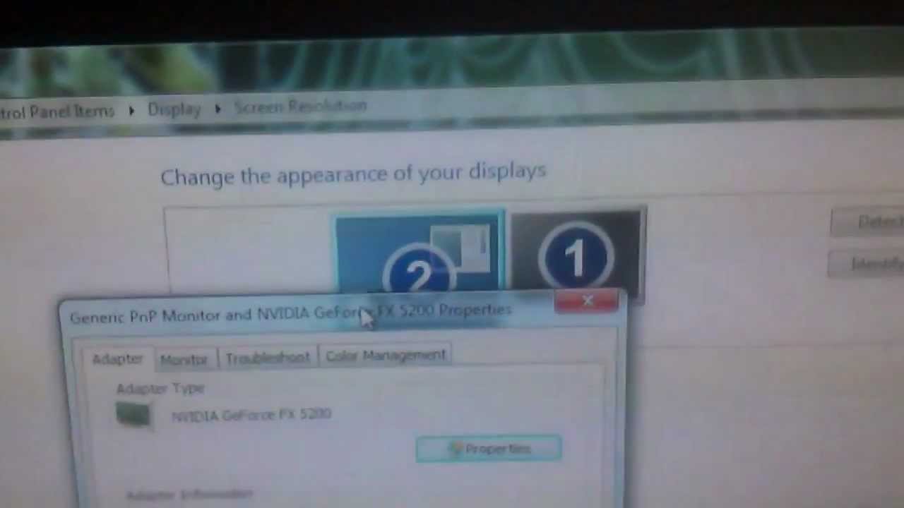
Task: Click the adapter Properties button
Action: tap(489, 449)
